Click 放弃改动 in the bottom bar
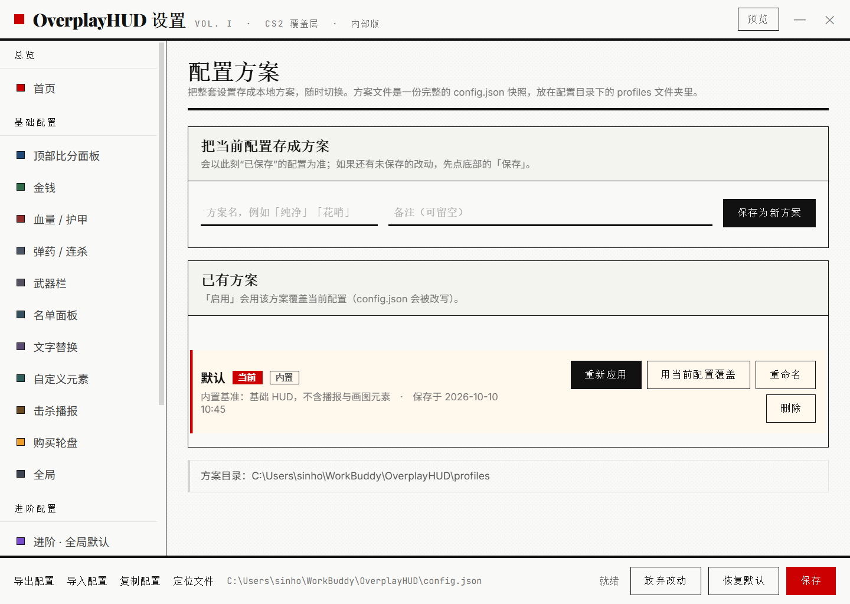Viewport: 850px width, 604px height. 666,581
